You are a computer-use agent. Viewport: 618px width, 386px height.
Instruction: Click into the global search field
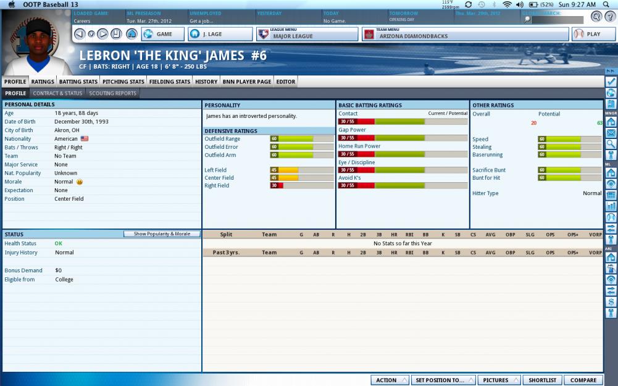pyautogui.click(x=557, y=20)
